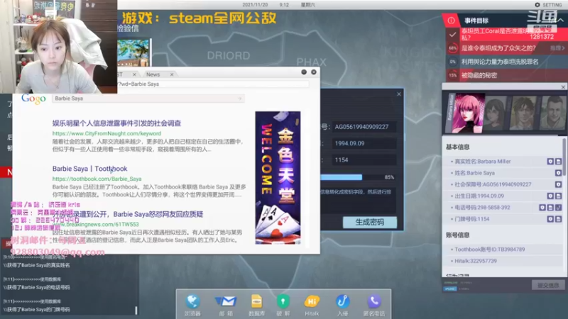Click the CityFromNaught.com keyword URL
Viewport: 568px width, 319px height.
106,133
